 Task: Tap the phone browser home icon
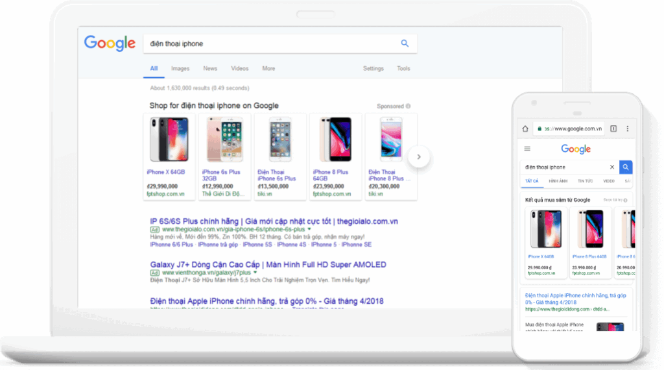click(x=526, y=129)
